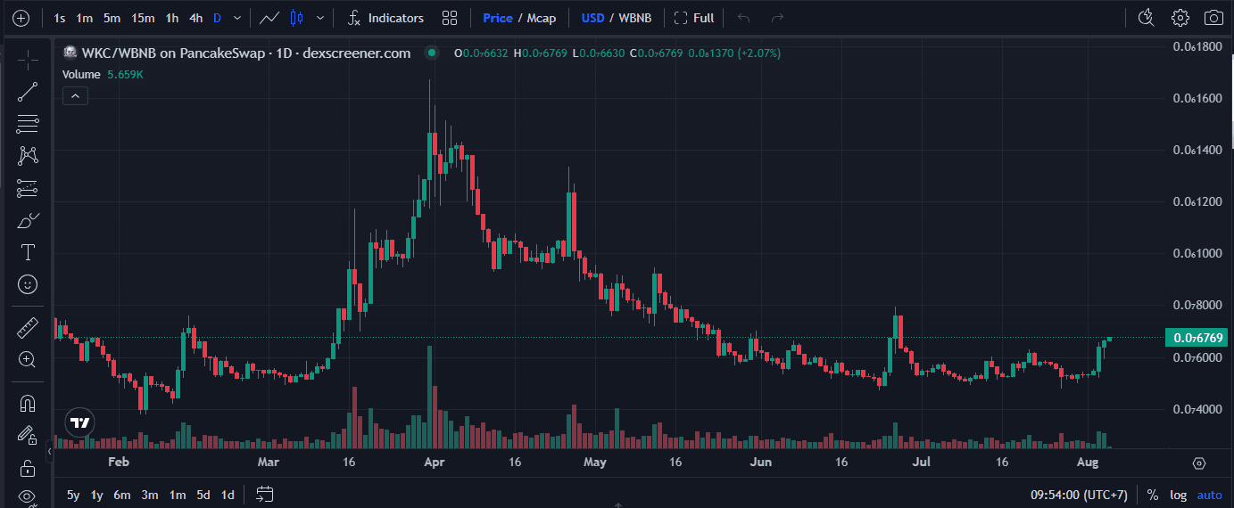This screenshot has width=1234, height=508.
Task: Click the green market status dot
Action: [432, 53]
